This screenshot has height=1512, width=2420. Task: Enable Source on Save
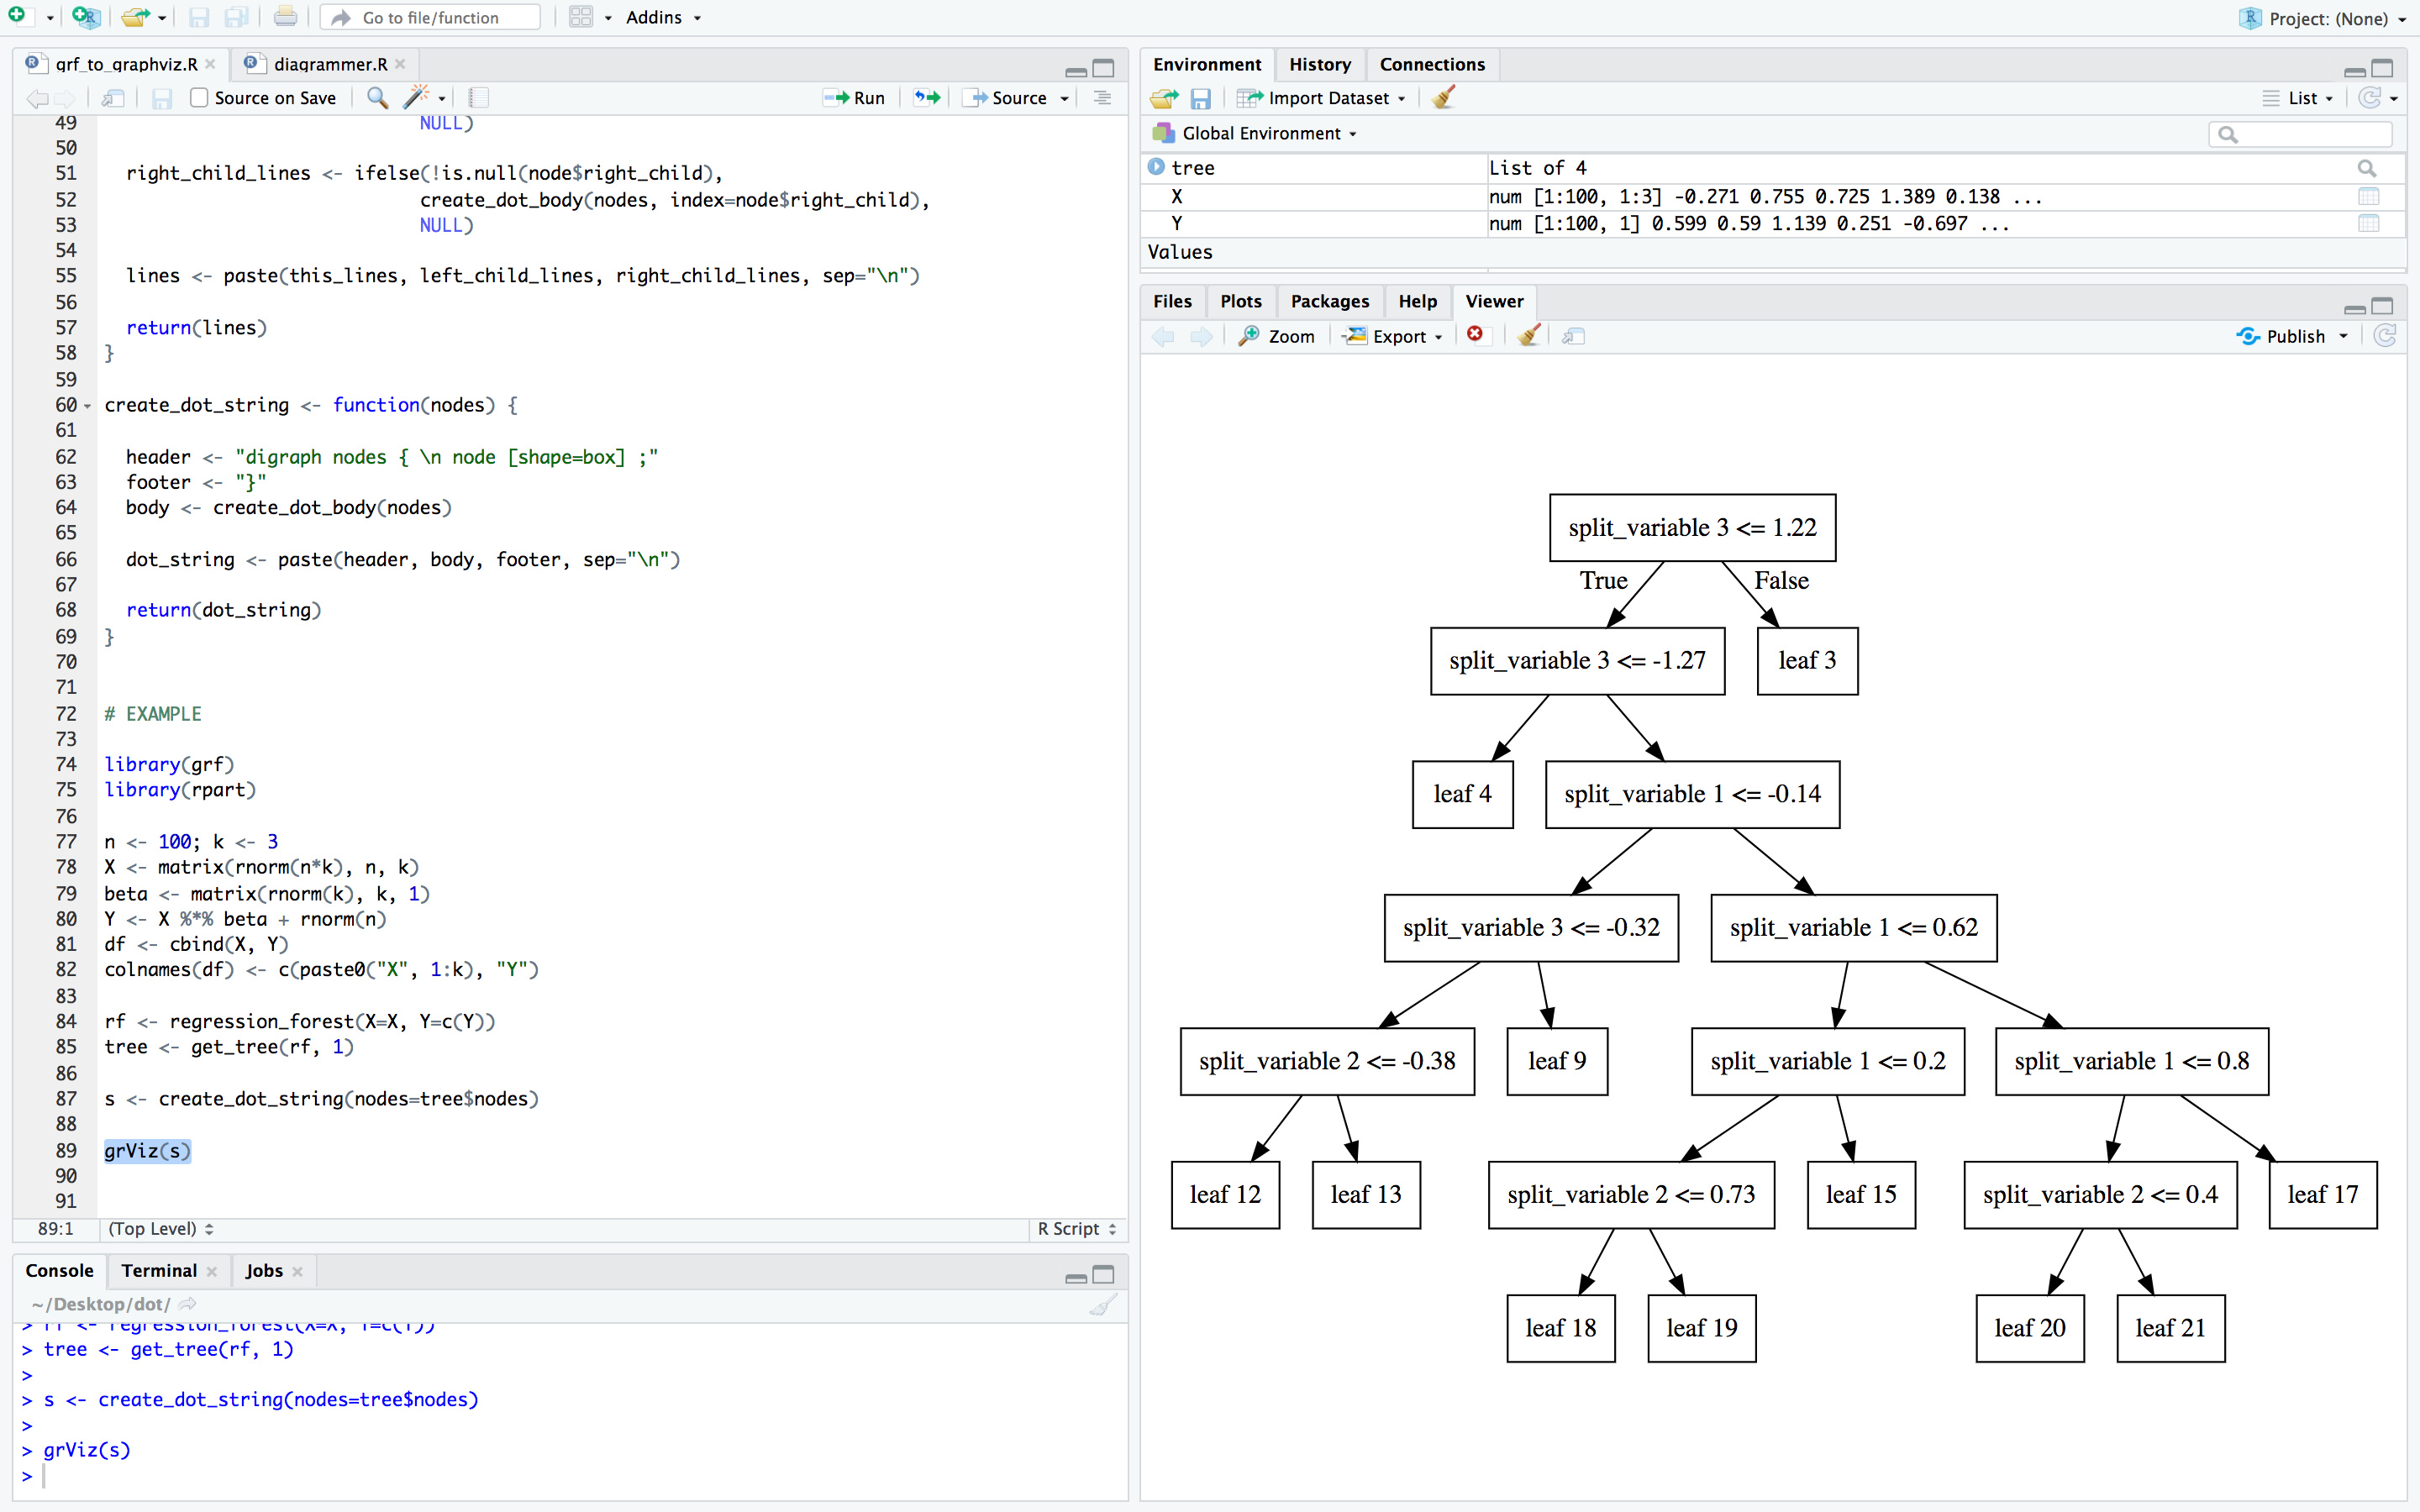tap(199, 98)
